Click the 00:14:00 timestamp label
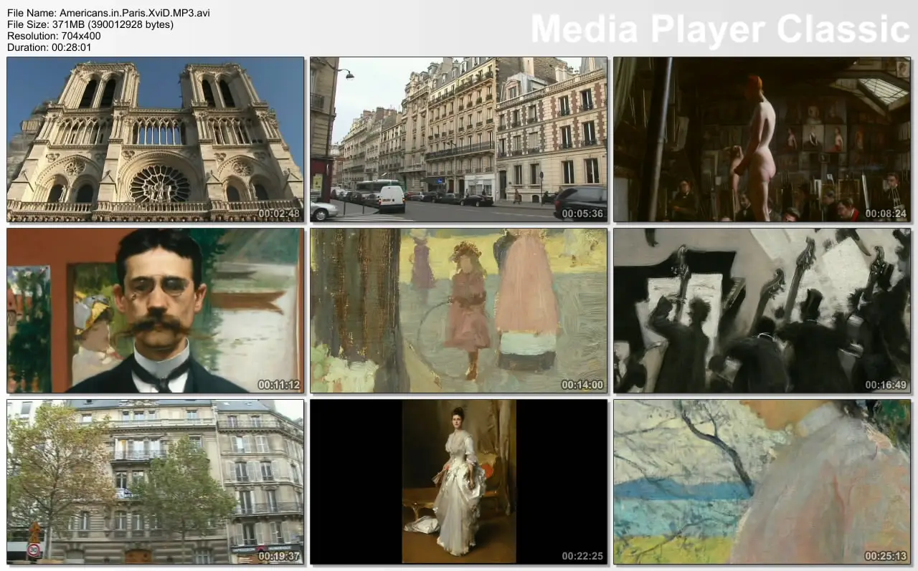This screenshot has height=571, width=918. [x=582, y=385]
